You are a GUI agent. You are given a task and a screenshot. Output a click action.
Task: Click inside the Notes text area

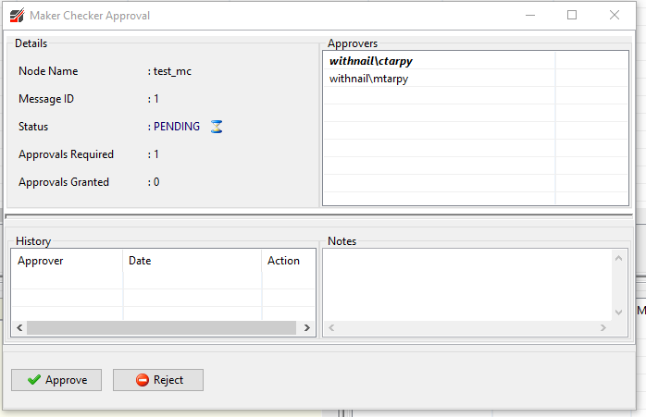click(x=467, y=284)
